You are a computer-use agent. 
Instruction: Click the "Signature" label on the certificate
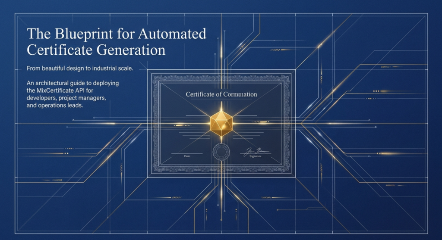pyautogui.click(x=256, y=156)
